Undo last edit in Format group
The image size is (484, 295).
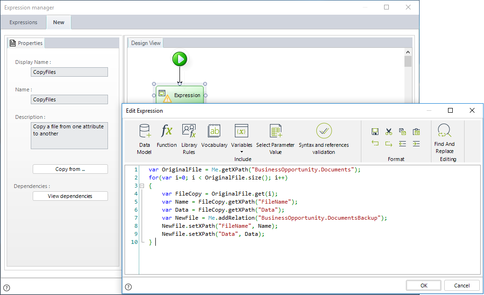[x=375, y=143]
